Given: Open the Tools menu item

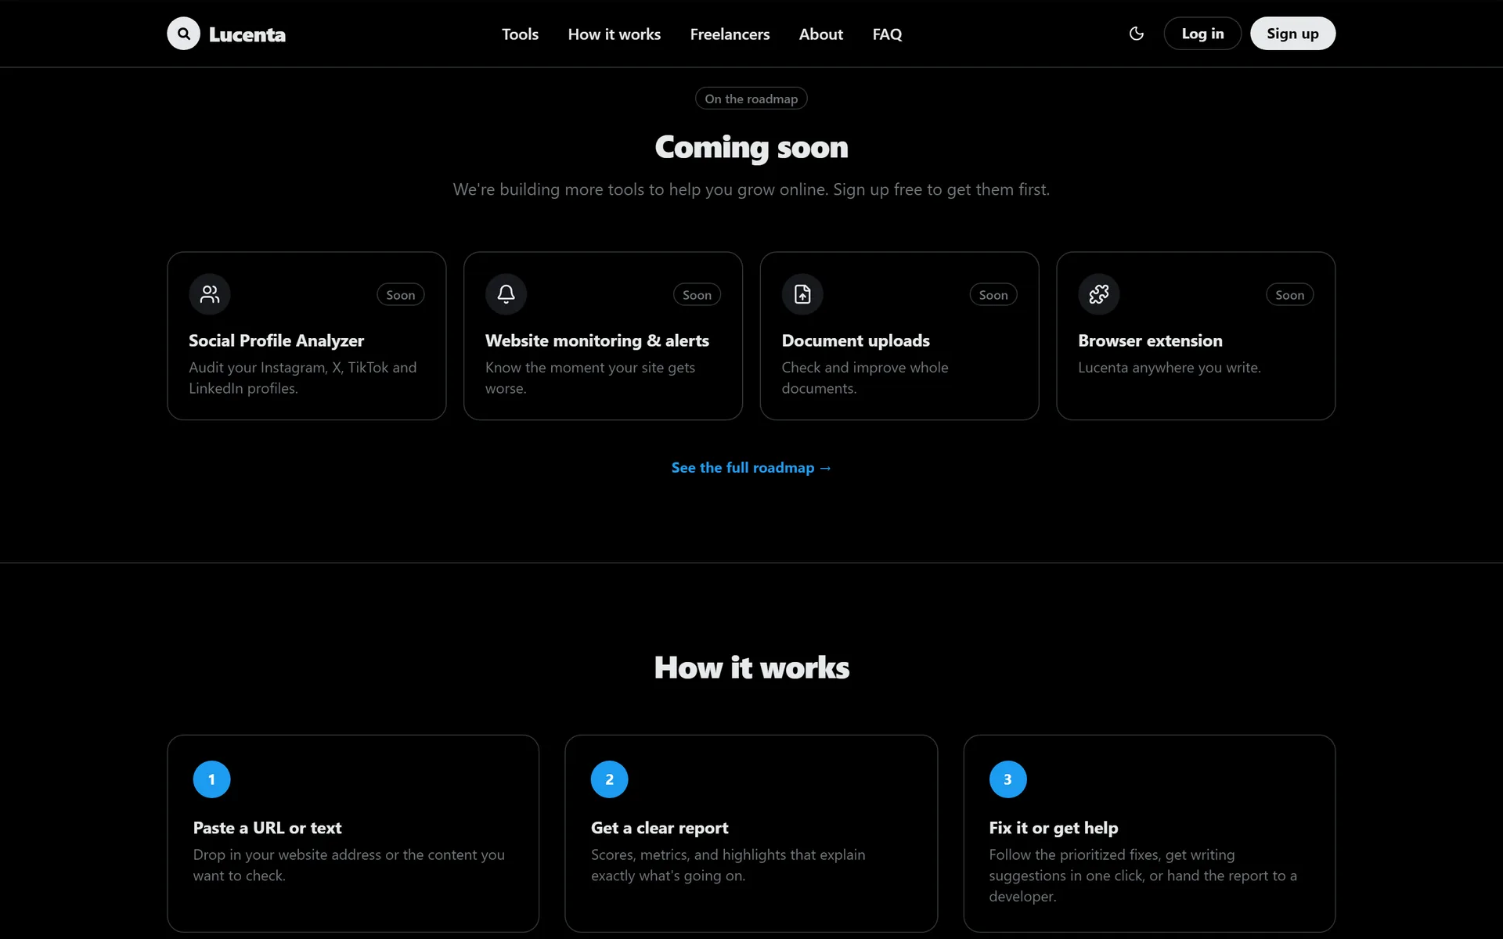Looking at the screenshot, I should (520, 34).
